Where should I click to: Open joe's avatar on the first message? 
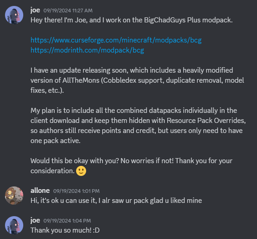click(14, 15)
